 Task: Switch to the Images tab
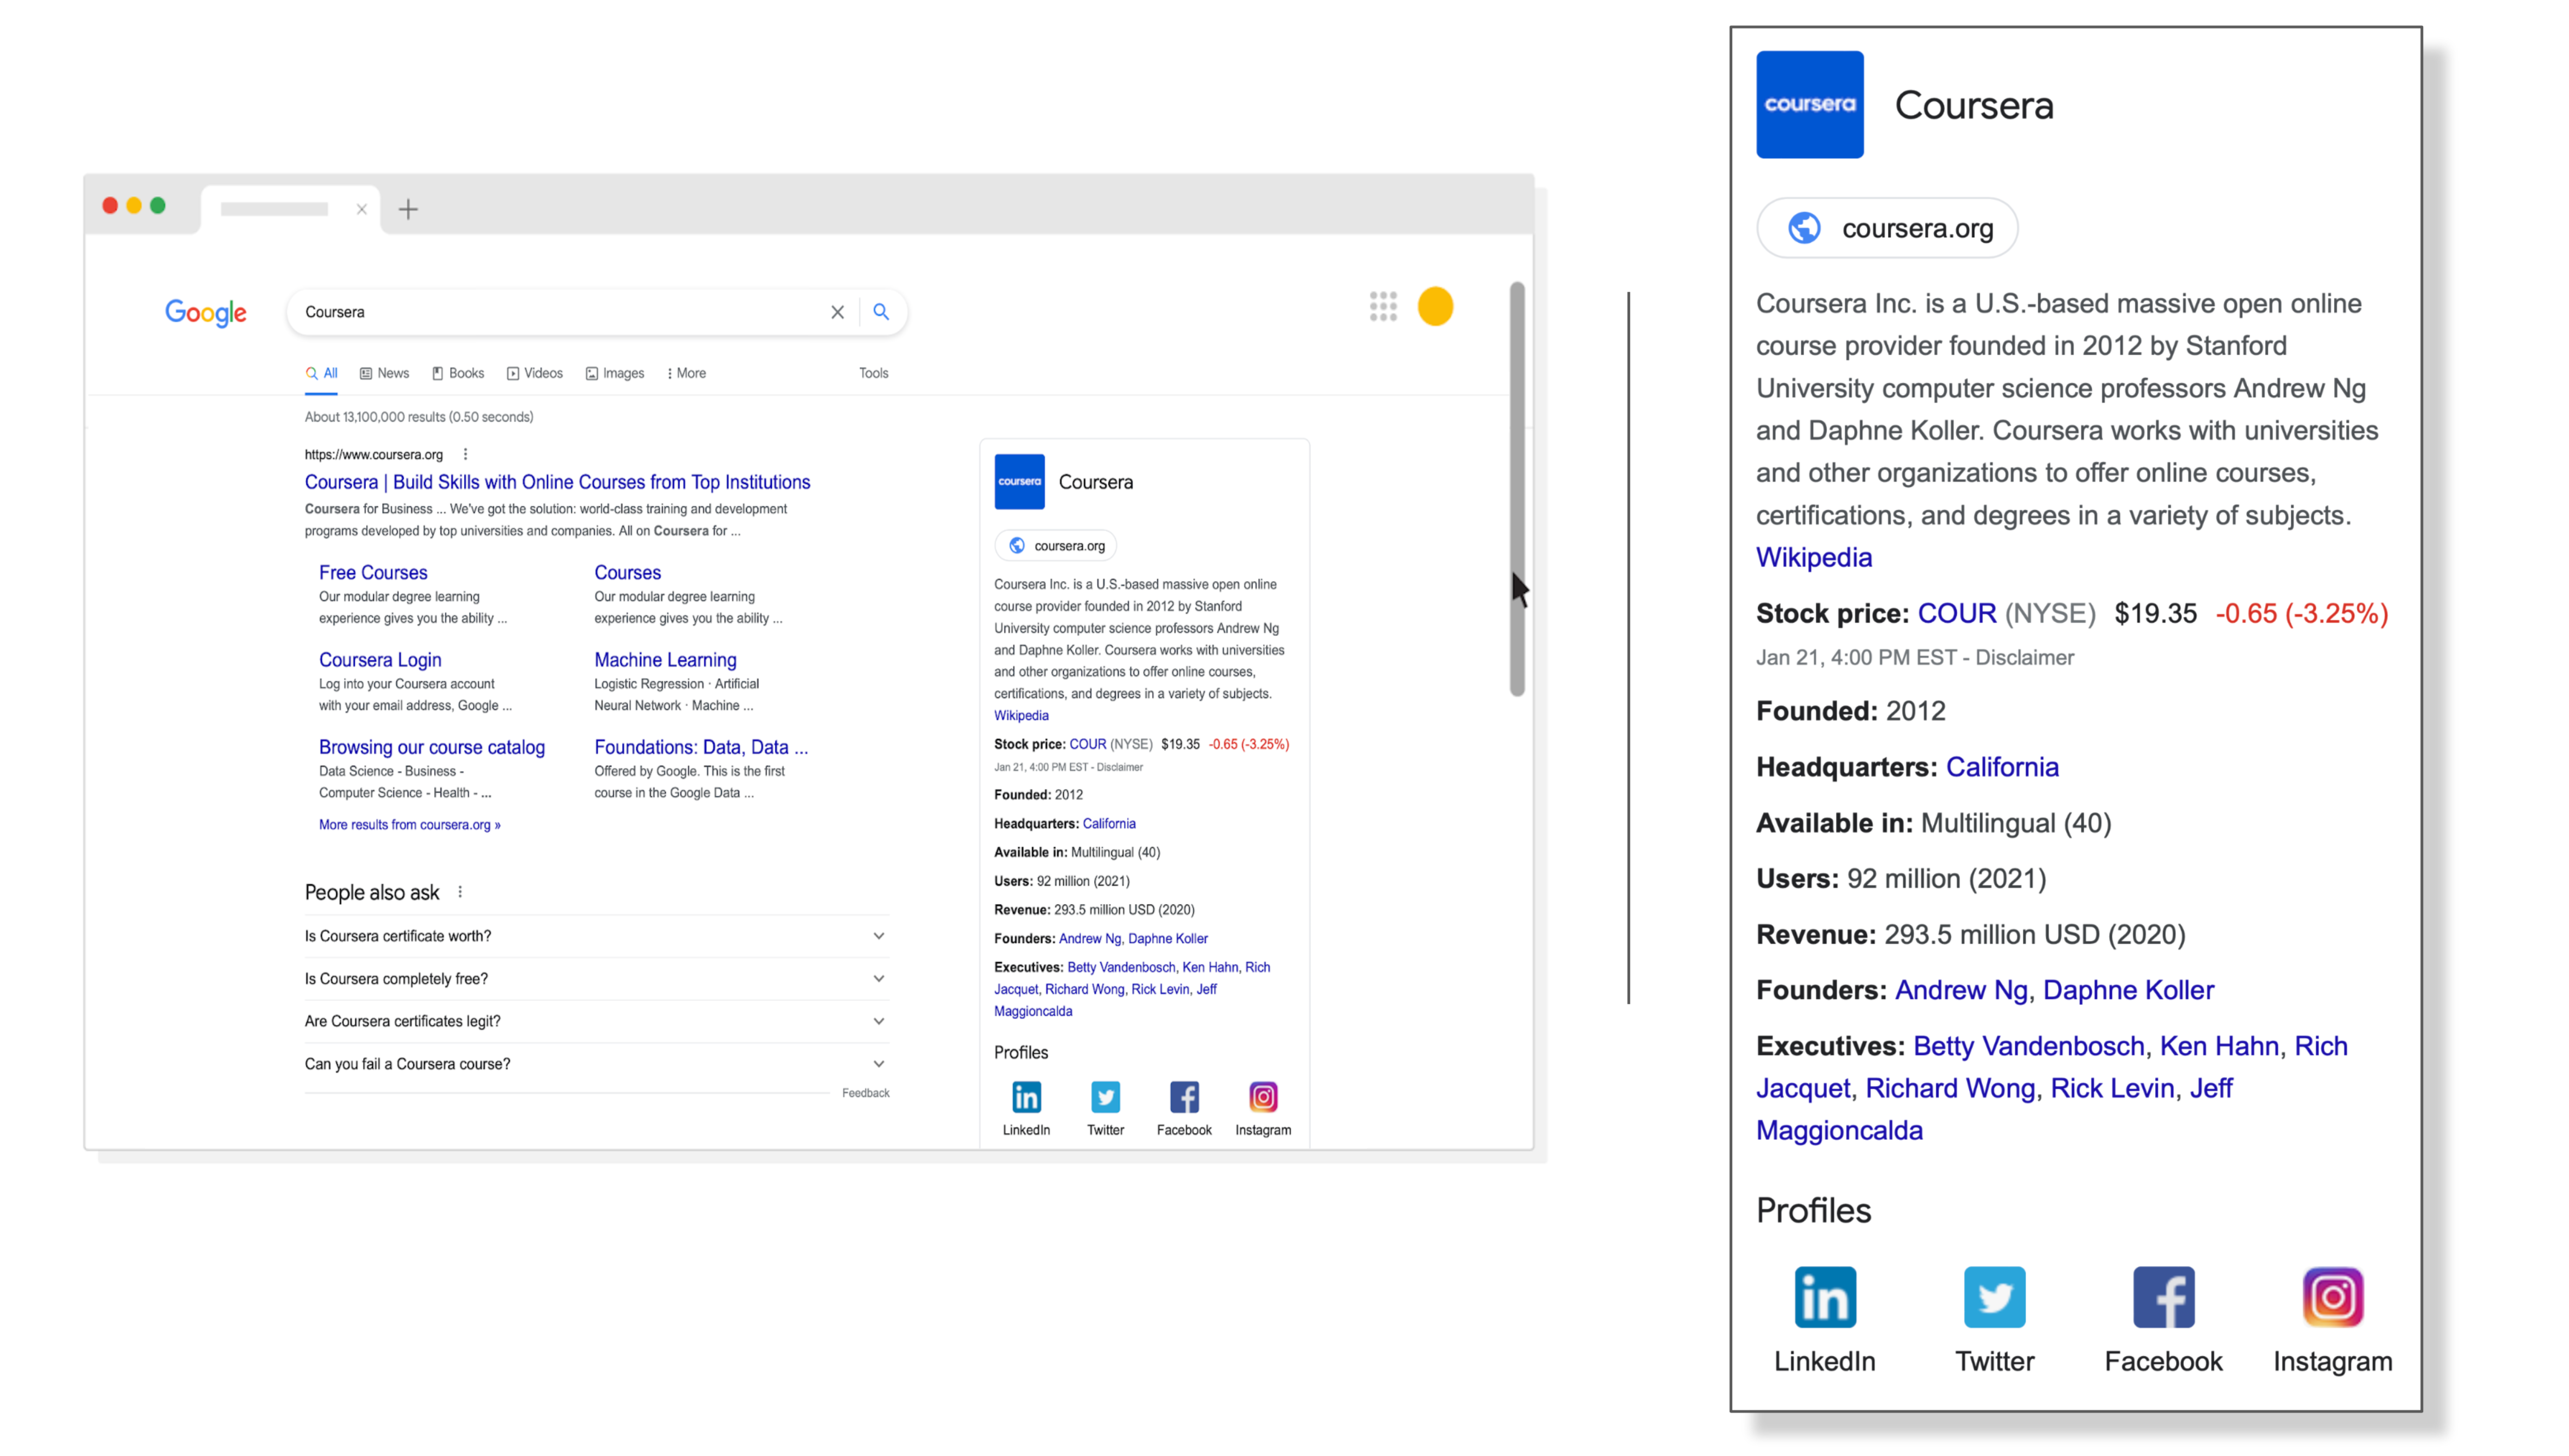point(615,373)
